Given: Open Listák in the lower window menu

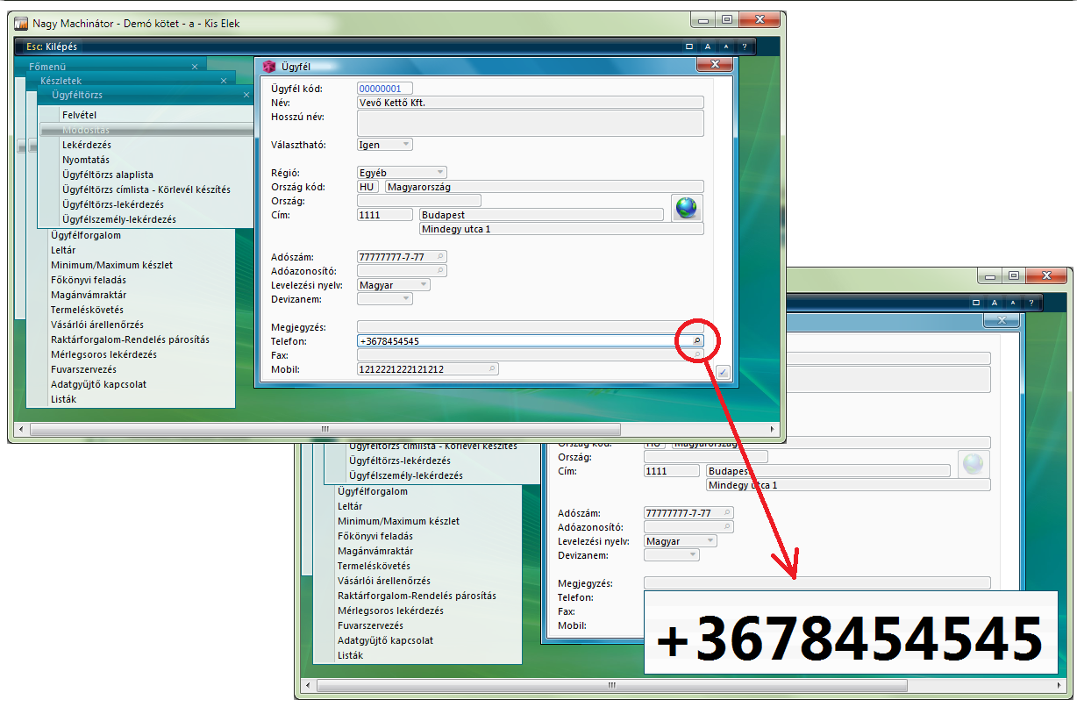Looking at the screenshot, I should [x=350, y=655].
